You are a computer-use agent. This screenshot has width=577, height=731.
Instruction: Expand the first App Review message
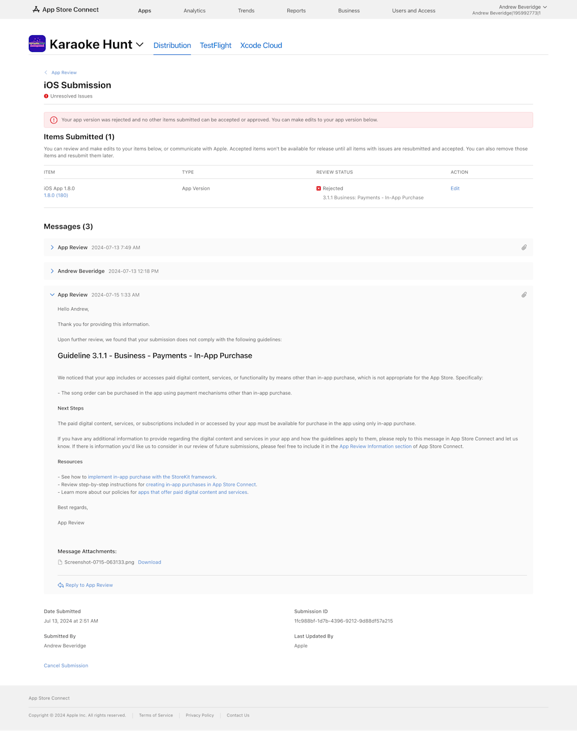pos(52,248)
